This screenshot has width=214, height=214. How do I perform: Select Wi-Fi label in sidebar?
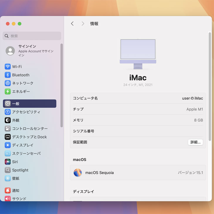click(x=17, y=67)
